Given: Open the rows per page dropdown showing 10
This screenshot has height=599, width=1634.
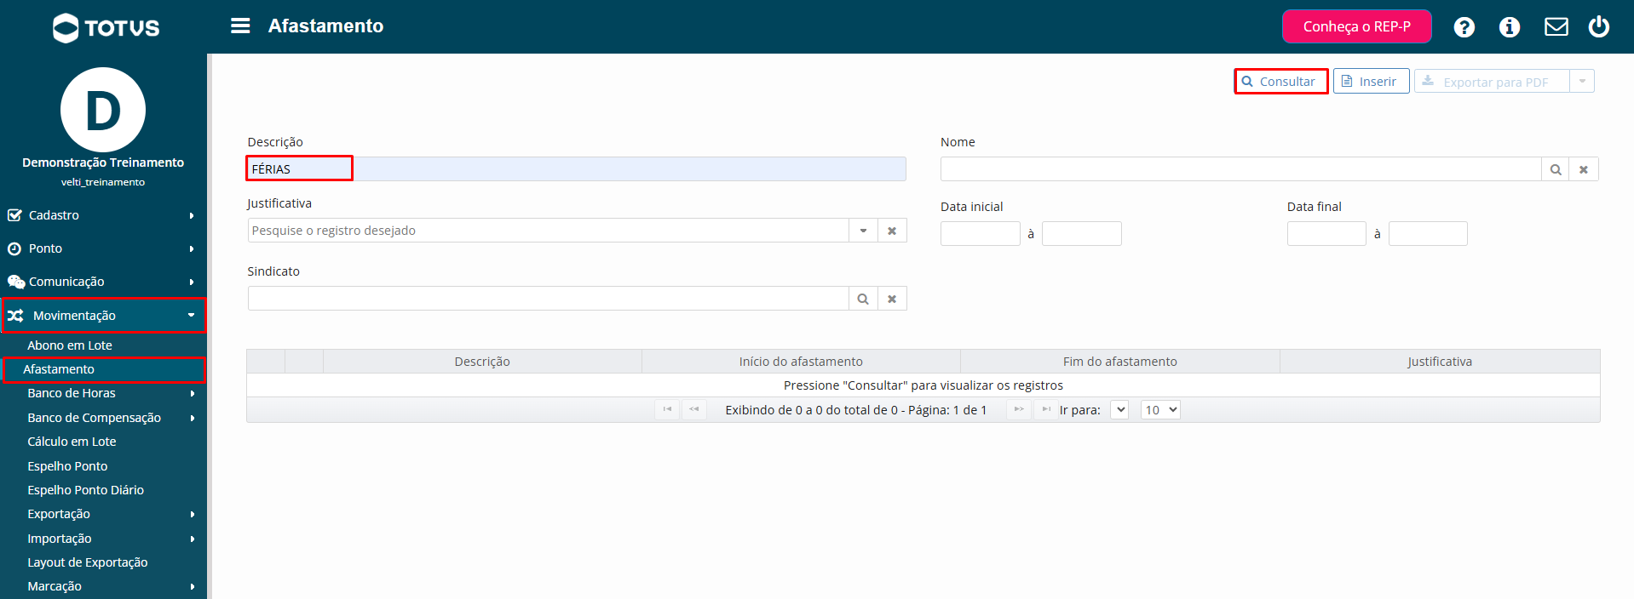Looking at the screenshot, I should 1160,409.
